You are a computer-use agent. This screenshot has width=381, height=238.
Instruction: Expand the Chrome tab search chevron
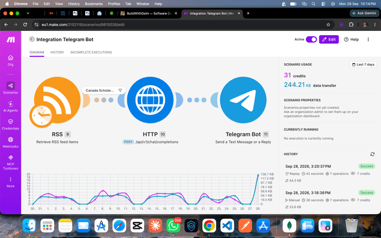[28, 13]
